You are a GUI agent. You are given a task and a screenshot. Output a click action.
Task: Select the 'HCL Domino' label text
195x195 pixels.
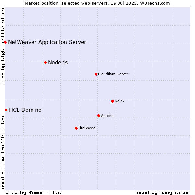tap(25, 110)
